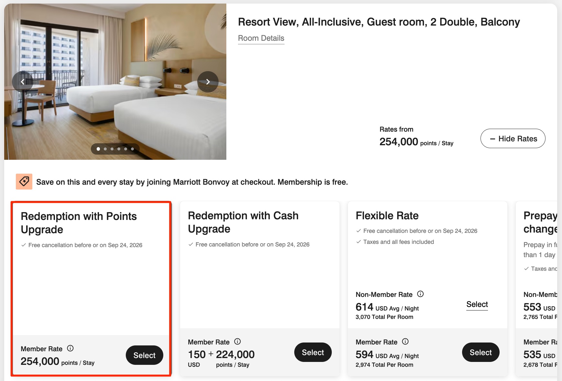Image resolution: width=562 pixels, height=381 pixels.
Task: Select the Flexible Rate member option
Action: [481, 352]
